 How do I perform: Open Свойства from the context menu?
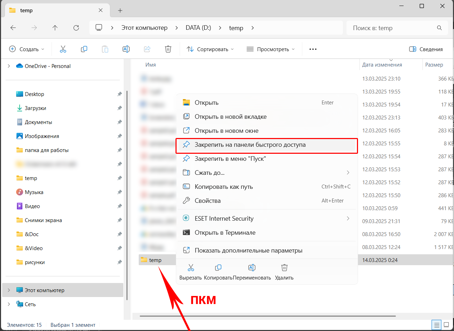click(x=267, y=201)
